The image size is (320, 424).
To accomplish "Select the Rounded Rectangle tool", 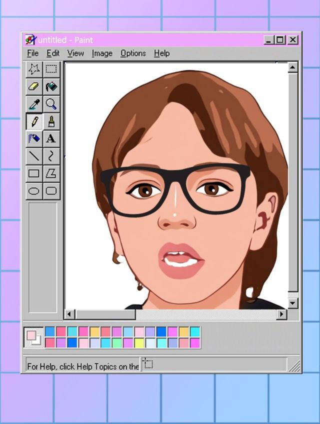I will [x=51, y=190].
